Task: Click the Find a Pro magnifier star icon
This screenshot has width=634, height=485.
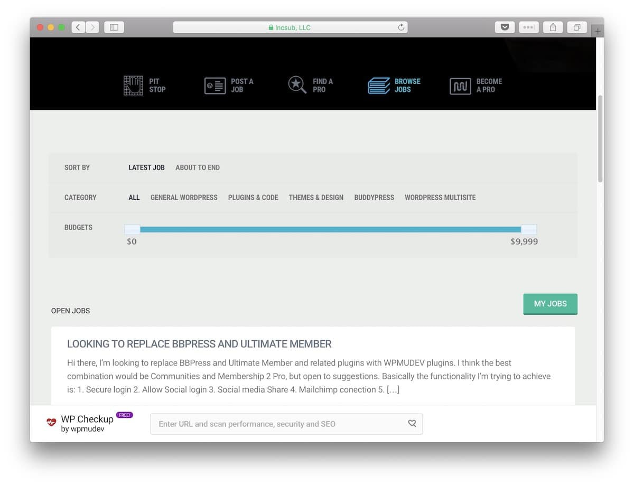Action: click(297, 85)
